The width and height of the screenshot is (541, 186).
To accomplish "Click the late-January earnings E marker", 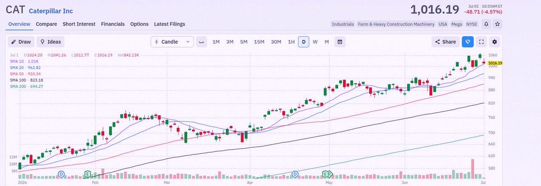I will [87, 173].
